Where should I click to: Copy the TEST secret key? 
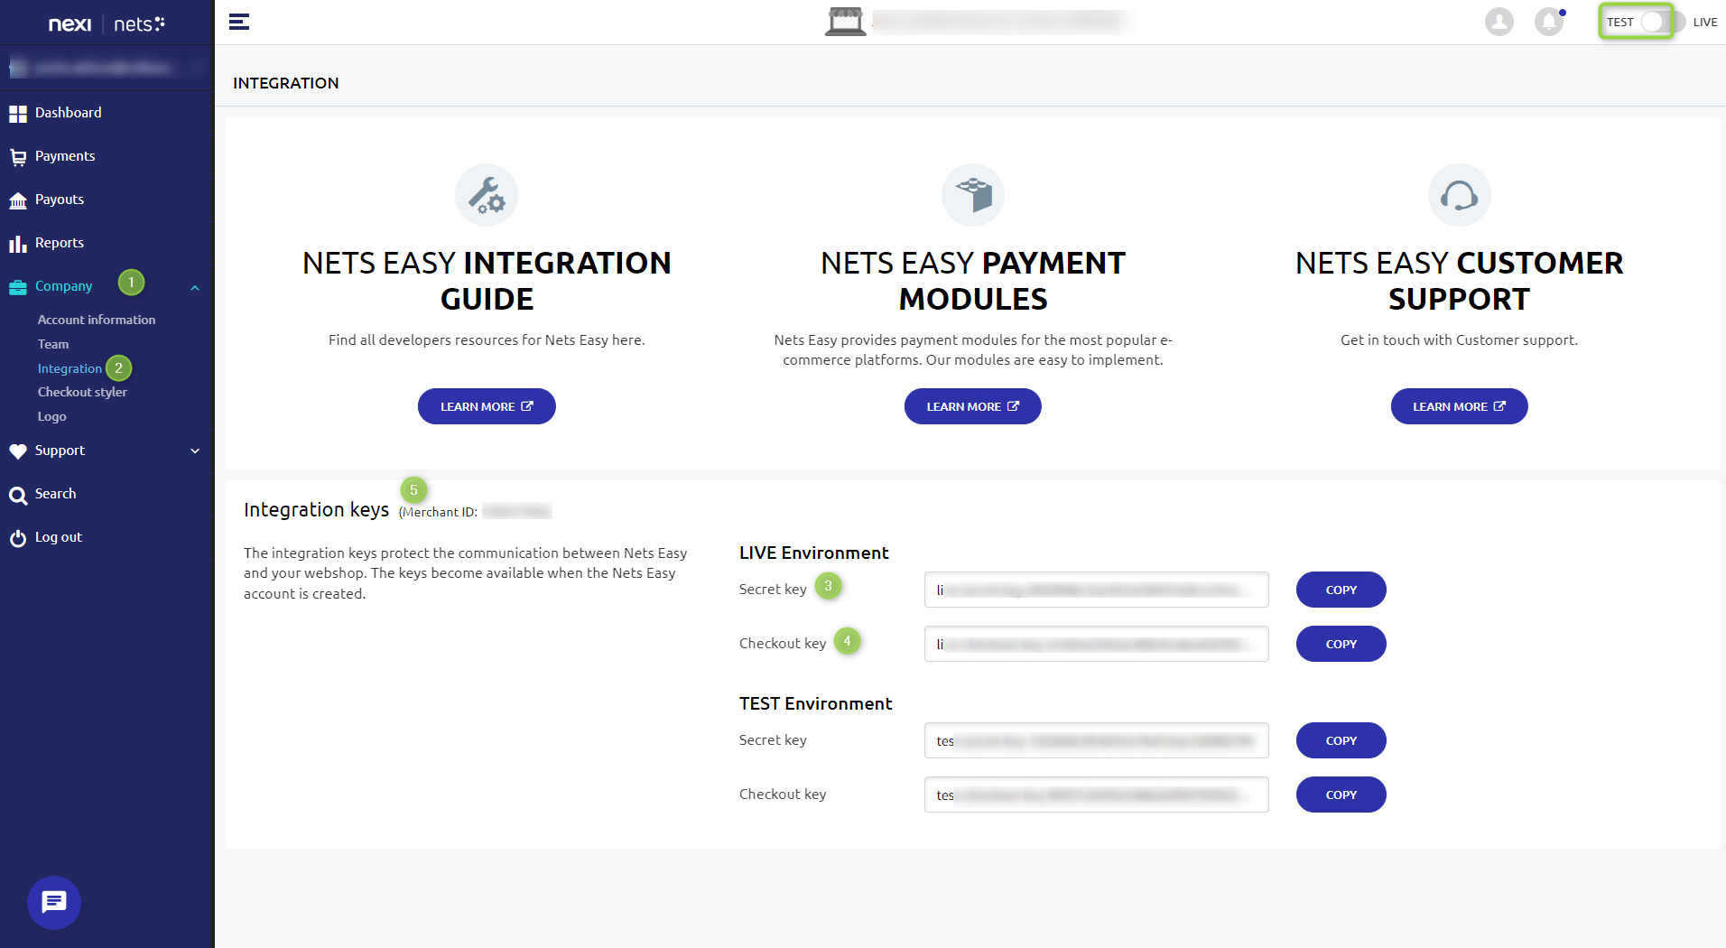pyautogui.click(x=1341, y=740)
